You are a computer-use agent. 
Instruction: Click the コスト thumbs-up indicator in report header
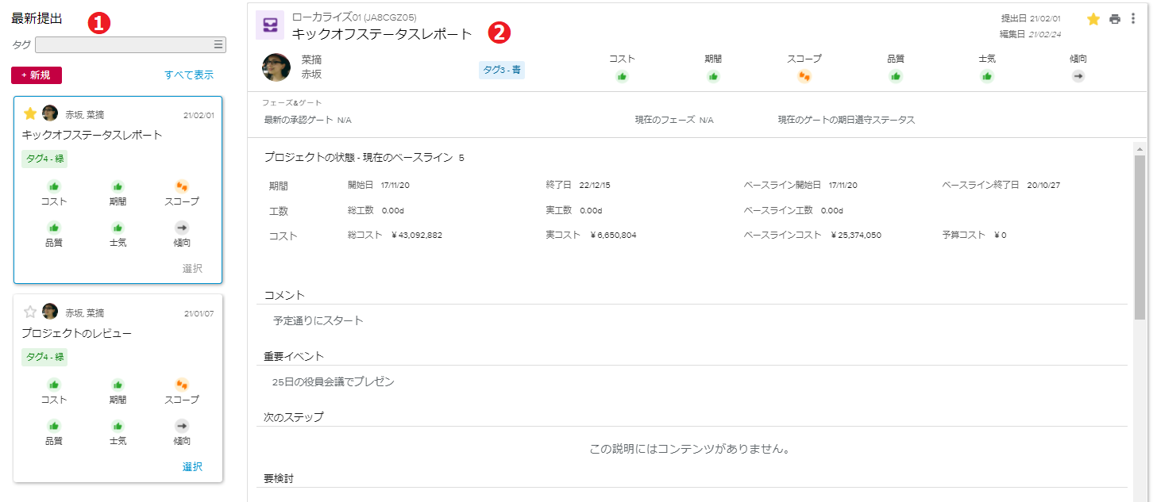[622, 76]
